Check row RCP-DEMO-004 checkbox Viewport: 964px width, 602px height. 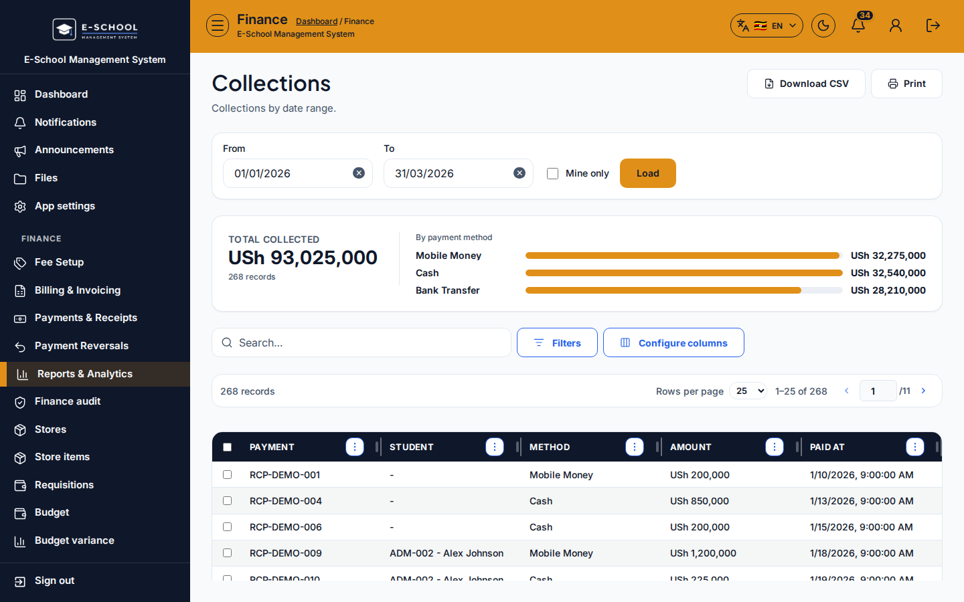[228, 500]
